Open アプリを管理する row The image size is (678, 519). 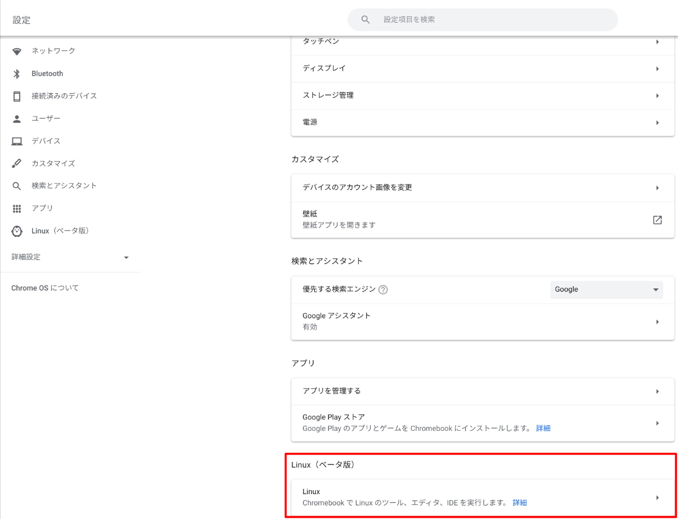click(x=483, y=391)
